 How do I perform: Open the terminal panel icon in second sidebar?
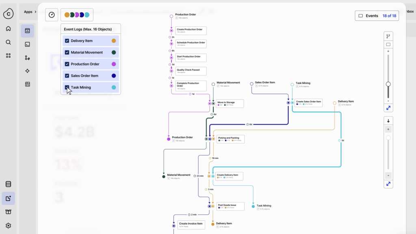[x=27, y=44]
